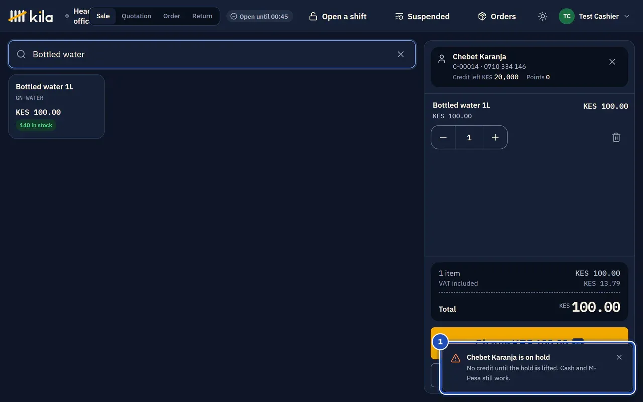Select the Sale mode tab

(x=103, y=16)
